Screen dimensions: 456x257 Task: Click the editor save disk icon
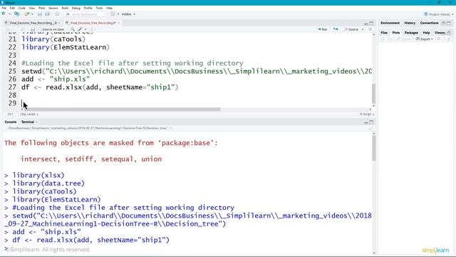click(x=33, y=29)
